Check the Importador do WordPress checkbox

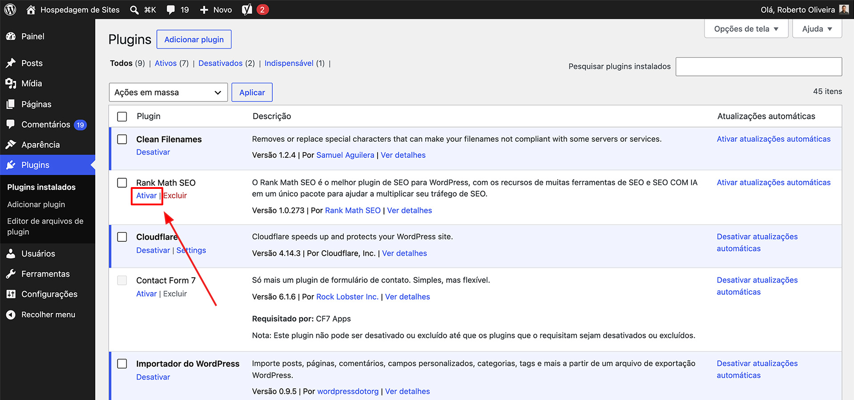click(x=122, y=364)
